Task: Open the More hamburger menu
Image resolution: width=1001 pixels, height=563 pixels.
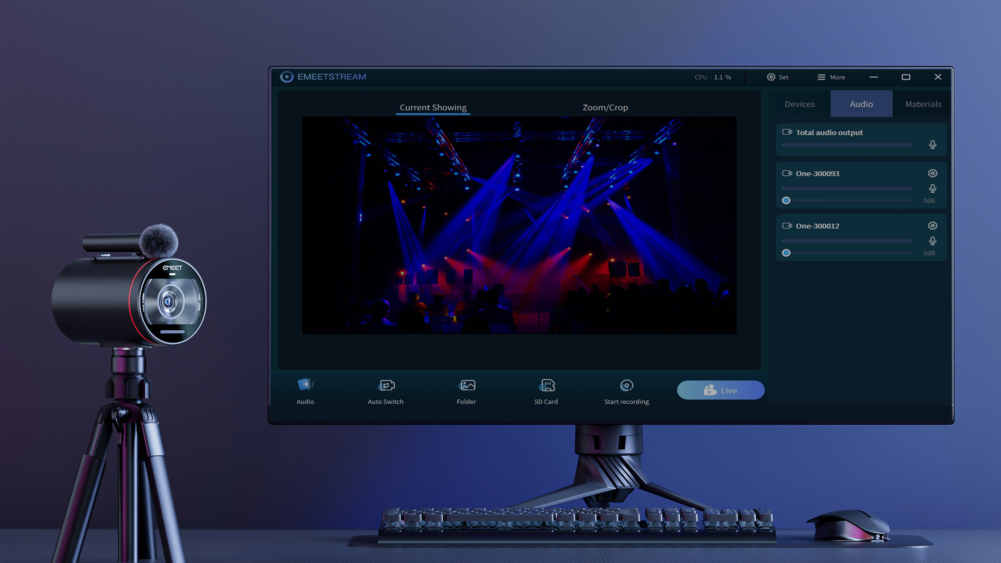Action: click(821, 77)
